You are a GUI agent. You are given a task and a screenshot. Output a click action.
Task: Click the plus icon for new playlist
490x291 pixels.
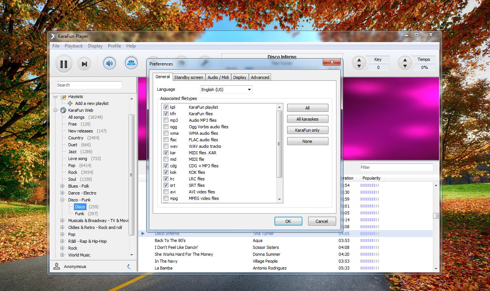[x=70, y=103]
